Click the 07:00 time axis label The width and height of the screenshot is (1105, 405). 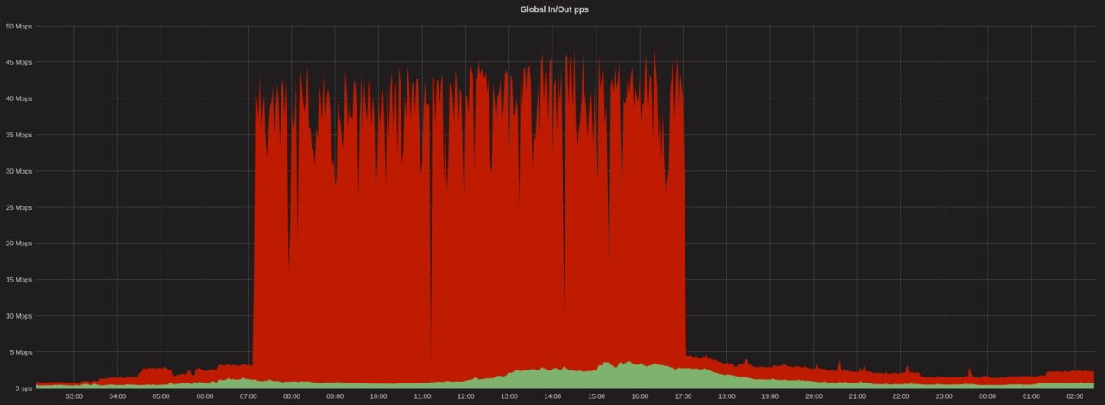248,397
